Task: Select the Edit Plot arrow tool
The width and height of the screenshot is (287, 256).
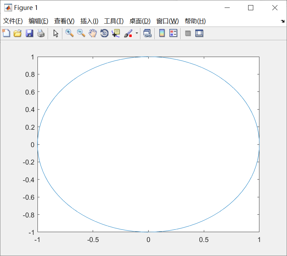Action: coord(56,33)
